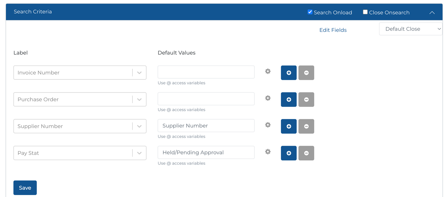Enable the Close Onsearch checkbox
Viewport: 447px width, 197px height.
365,12
